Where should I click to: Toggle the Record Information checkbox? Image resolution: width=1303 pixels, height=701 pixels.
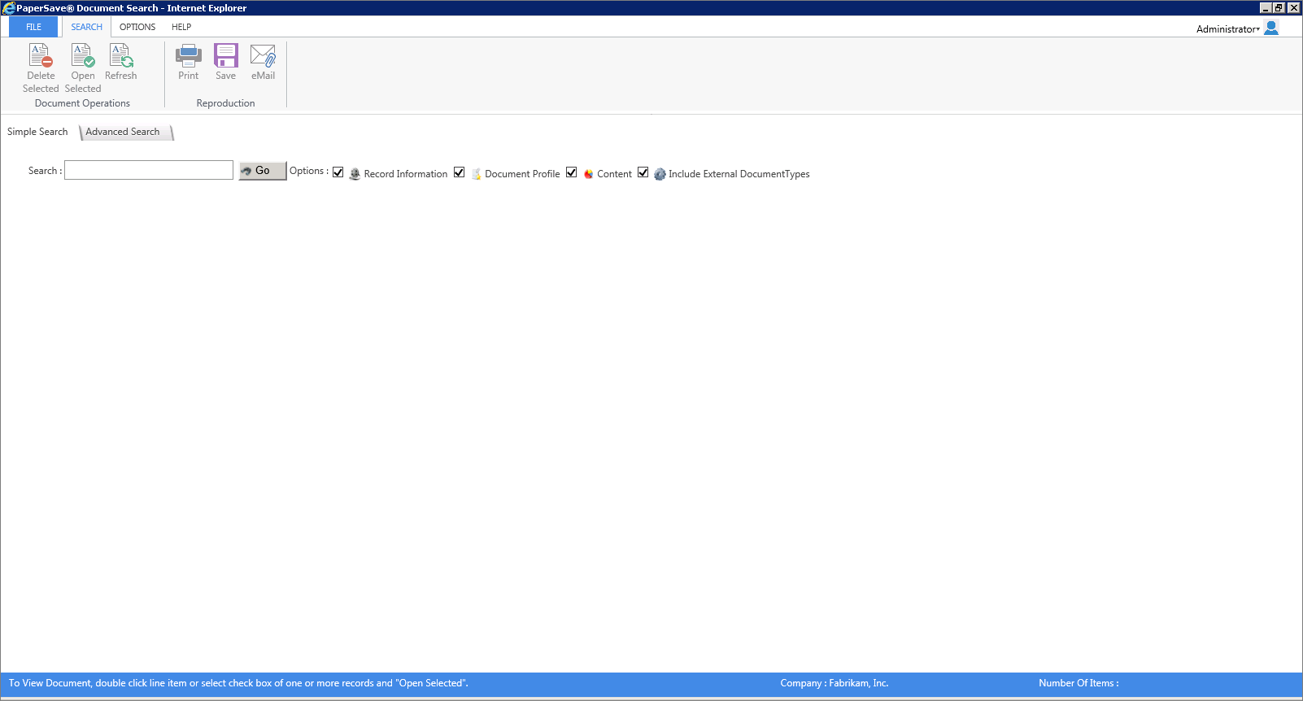[x=338, y=172]
